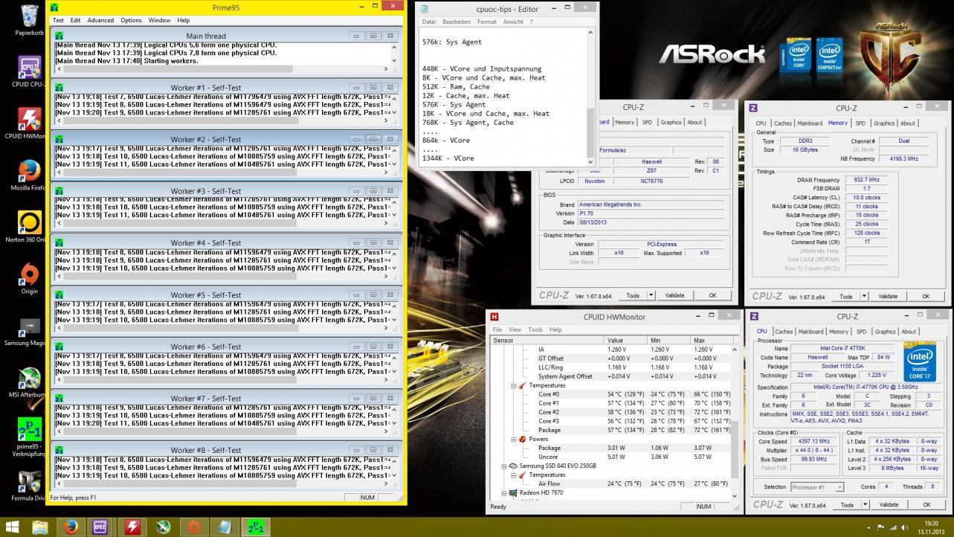The height and width of the screenshot is (537, 954).
Task: Open Tools dropdown arrow in CPU-Z Memory window
Action: click(x=865, y=296)
